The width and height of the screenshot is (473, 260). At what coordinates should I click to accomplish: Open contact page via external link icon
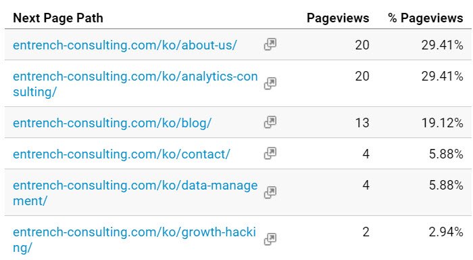coord(270,153)
